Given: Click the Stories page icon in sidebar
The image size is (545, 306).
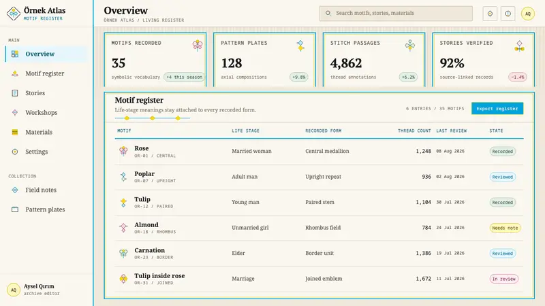Looking at the screenshot, I should coord(15,93).
